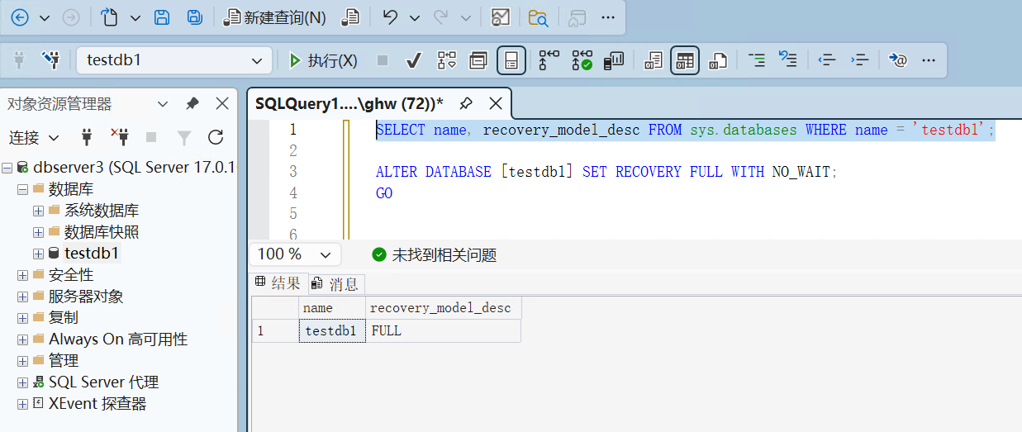Click the Save All double-disk icon
The image size is (1022, 432).
point(194,17)
